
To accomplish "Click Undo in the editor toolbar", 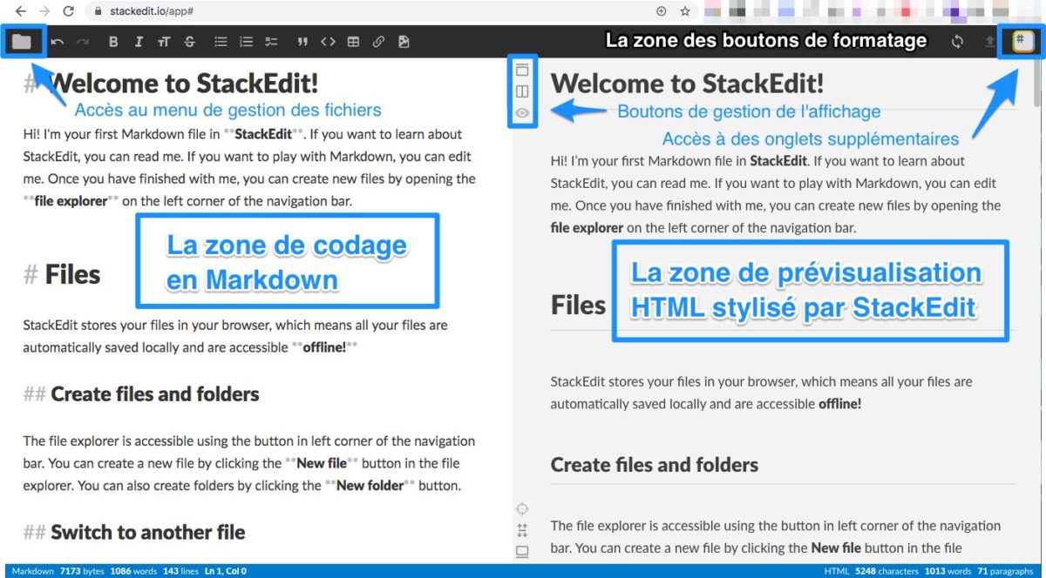I will (58, 40).
